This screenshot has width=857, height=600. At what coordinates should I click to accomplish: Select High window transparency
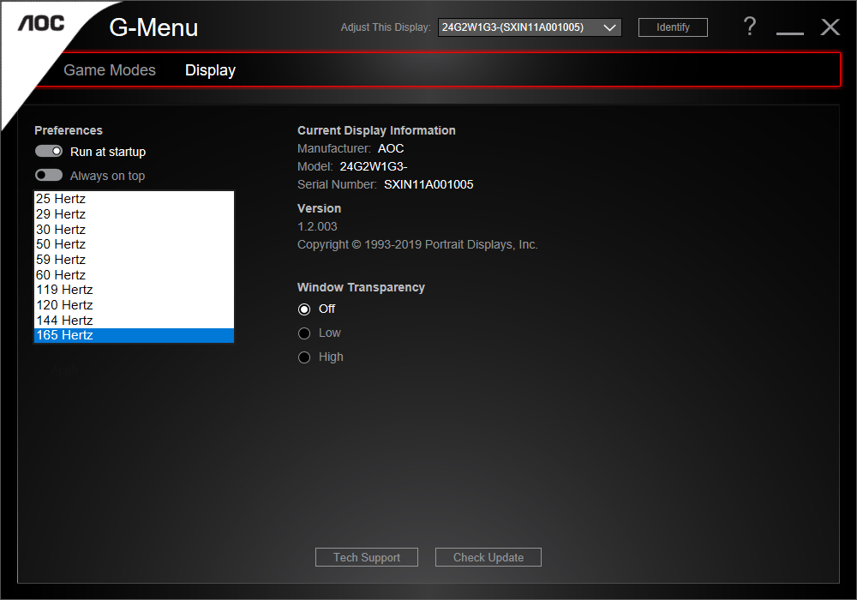click(304, 357)
